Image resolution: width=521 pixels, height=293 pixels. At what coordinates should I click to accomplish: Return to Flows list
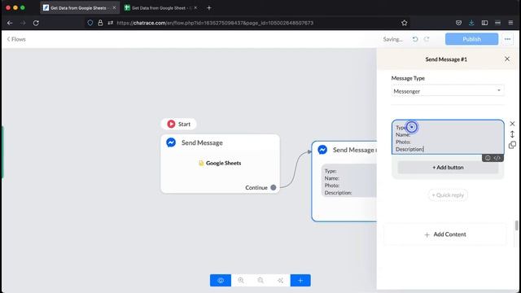pyautogui.click(x=16, y=39)
